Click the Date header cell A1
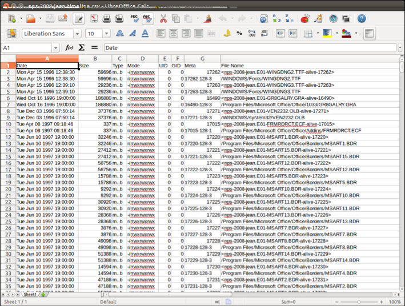Screen dimensions: 405x306 click(46, 66)
